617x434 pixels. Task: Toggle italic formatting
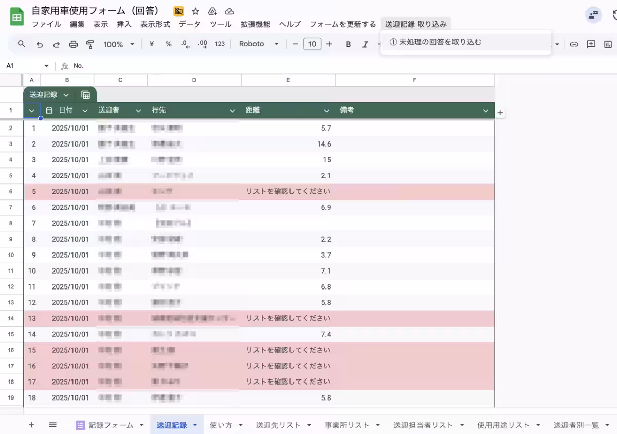click(x=365, y=44)
